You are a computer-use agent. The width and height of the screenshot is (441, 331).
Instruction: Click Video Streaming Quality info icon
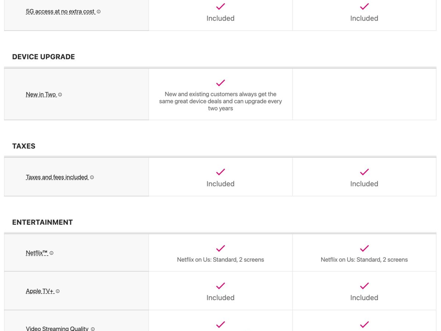click(93, 329)
